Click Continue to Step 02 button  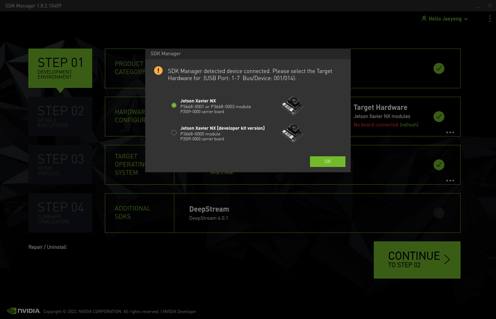point(417,260)
